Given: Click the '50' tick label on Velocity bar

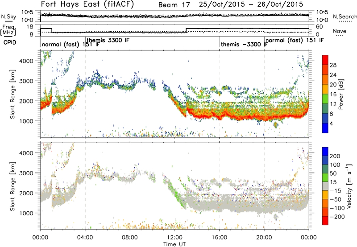Looking at the screenshot, I should pos(333,173).
